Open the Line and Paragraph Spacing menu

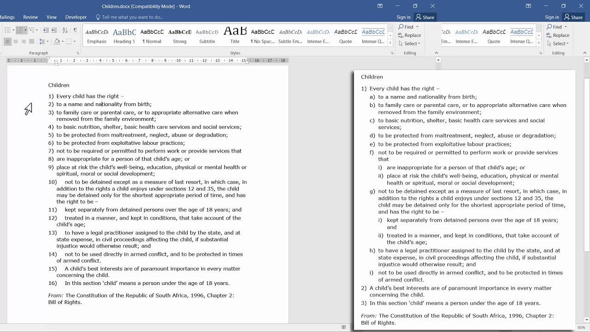pos(44,41)
